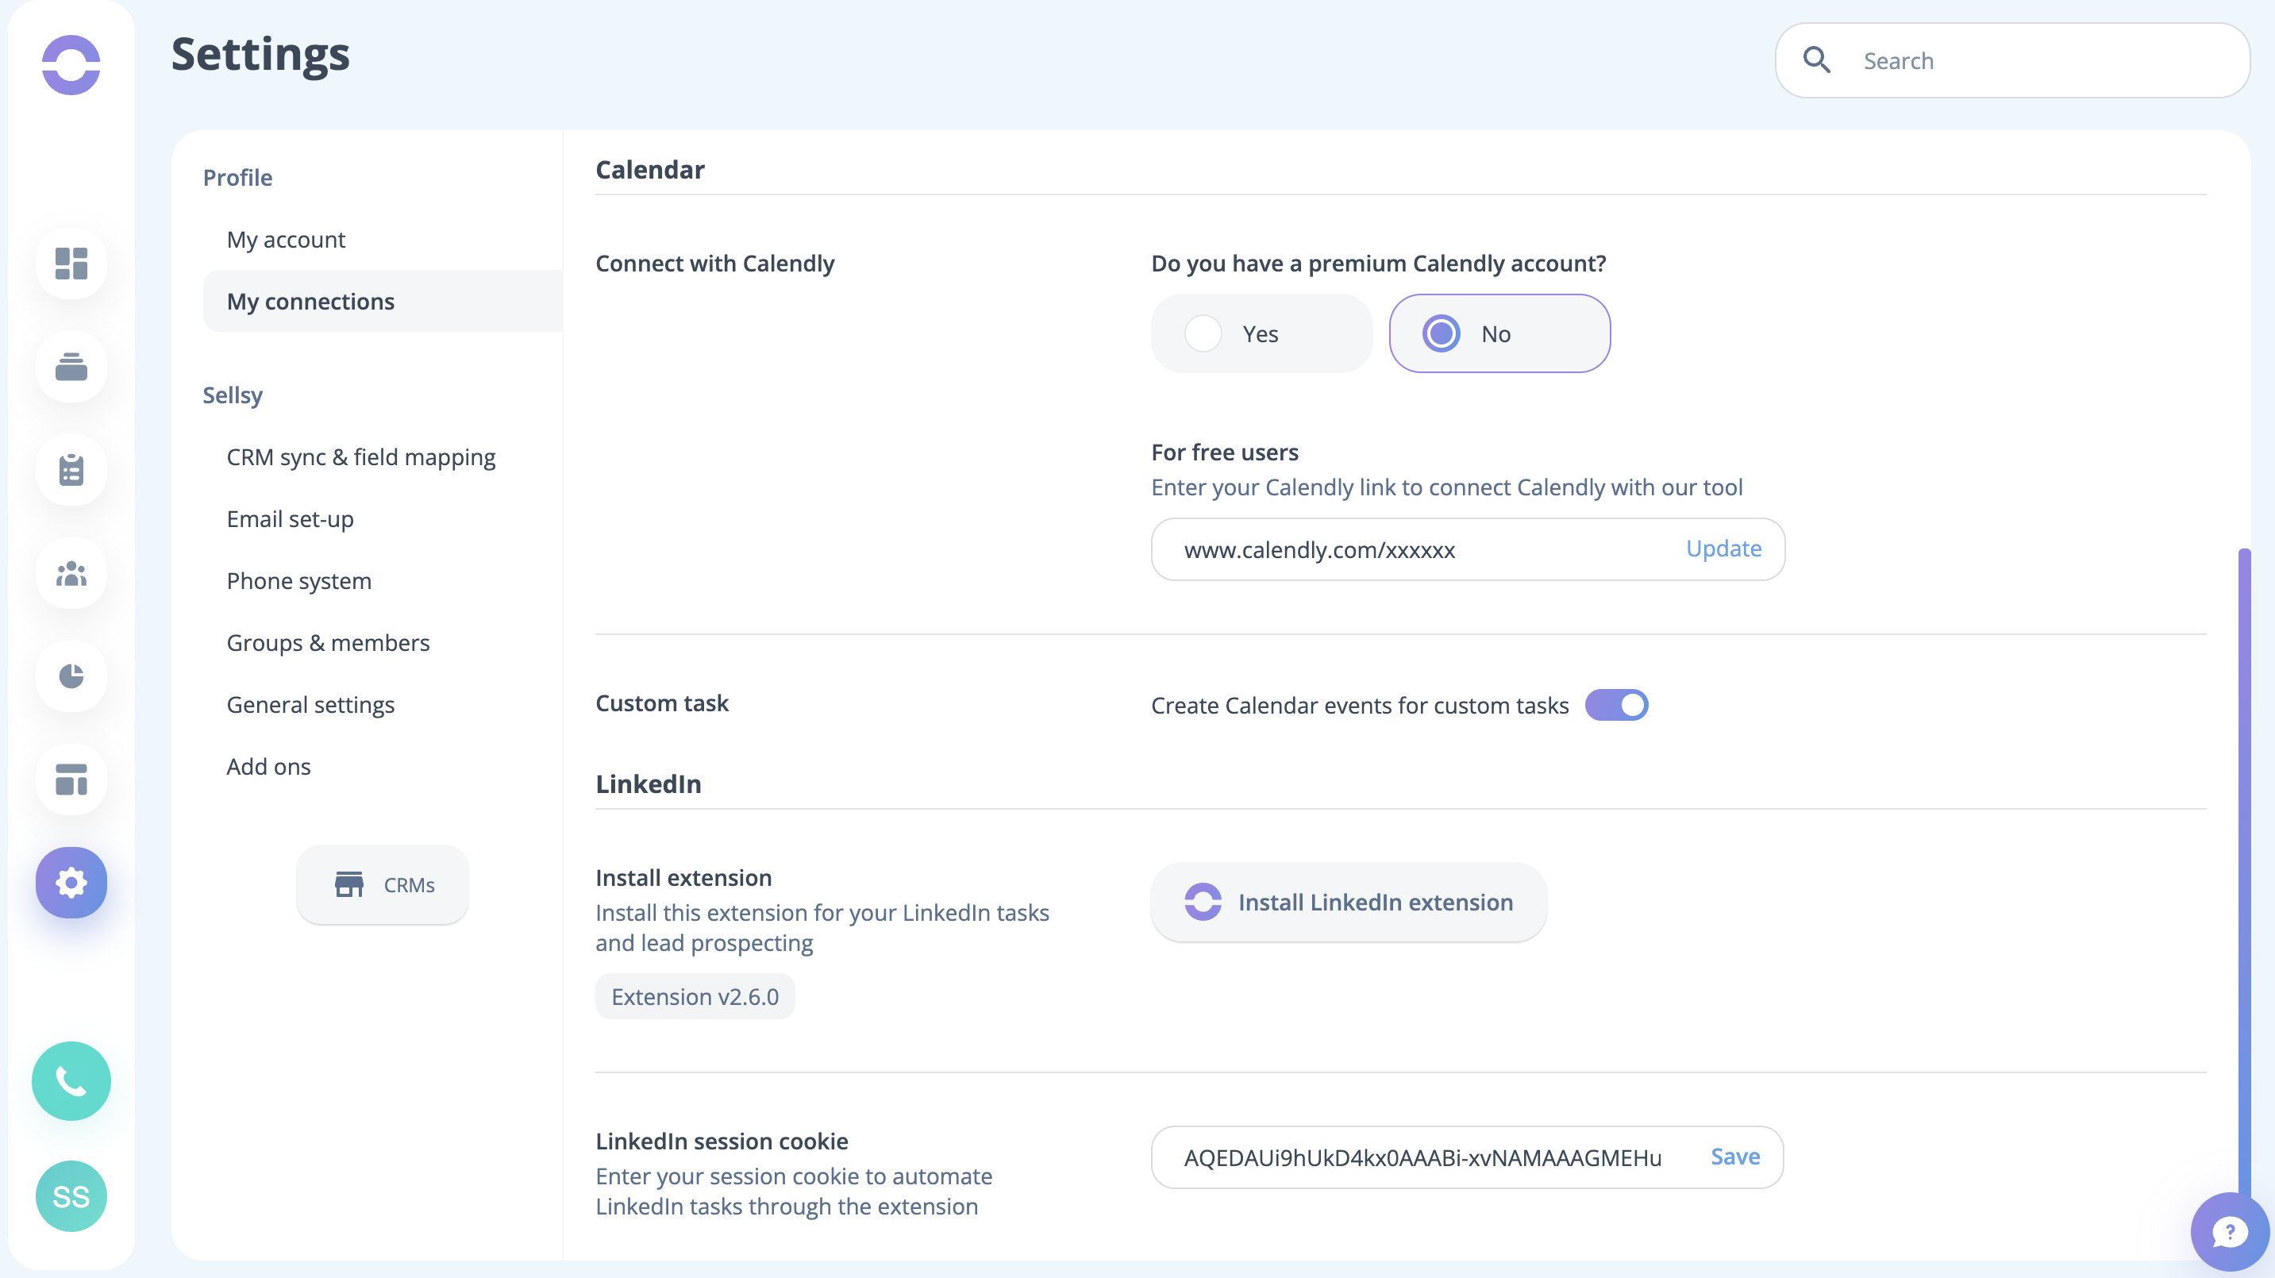Open the templates layout icon
Screen dimensions: 2275x1278
pos(71,779)
